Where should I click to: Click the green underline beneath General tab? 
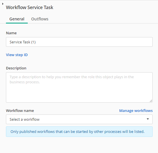click(x=17, y=23)
